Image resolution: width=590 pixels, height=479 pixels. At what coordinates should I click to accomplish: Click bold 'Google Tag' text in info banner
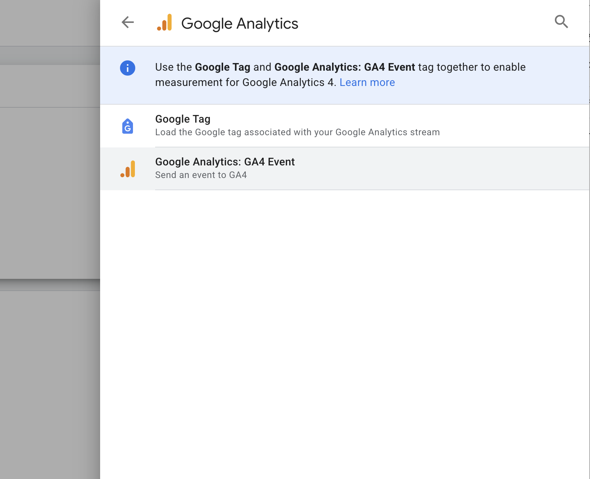(x=222, y=67)
